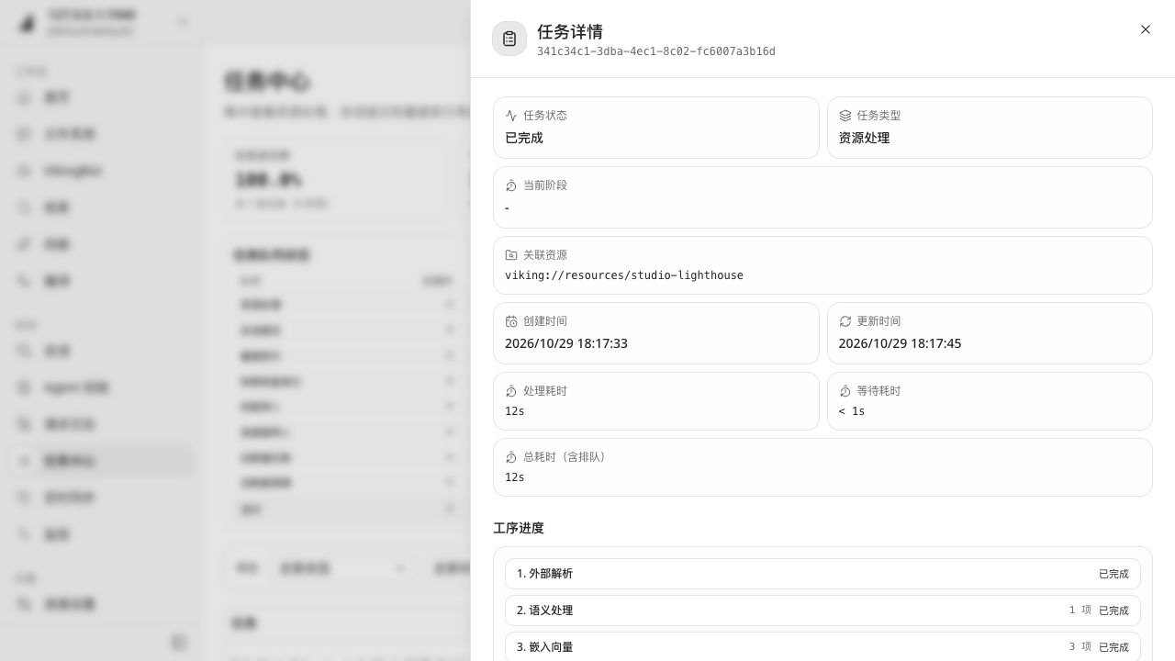Select the 3. 嵌入向量 step row

coord(822,646)
